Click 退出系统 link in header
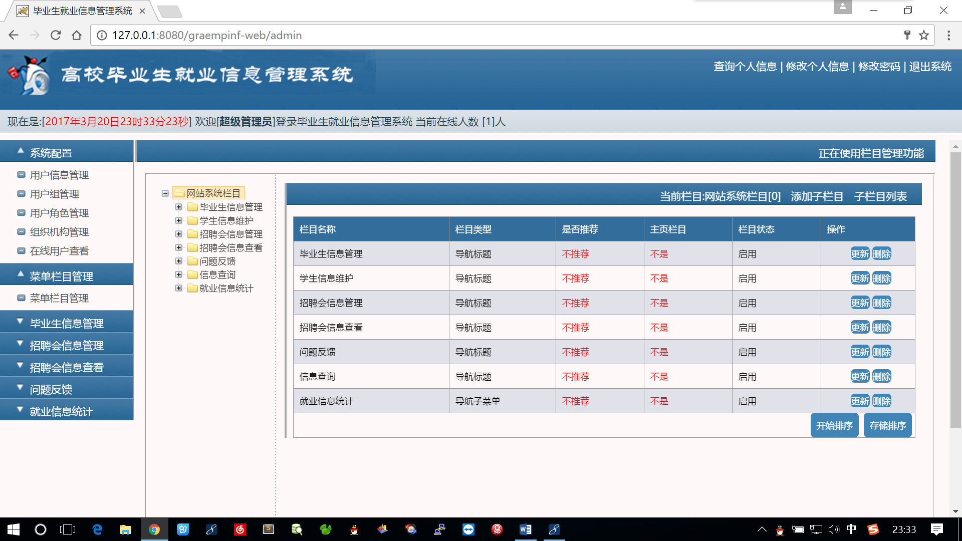Image resolution: width=962 pixels, height=541 pixels. tap(930, 67)
